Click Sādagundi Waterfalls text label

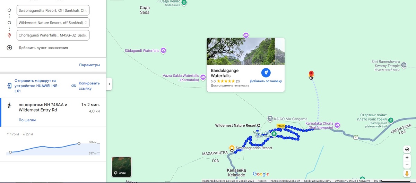click(142, 51)
